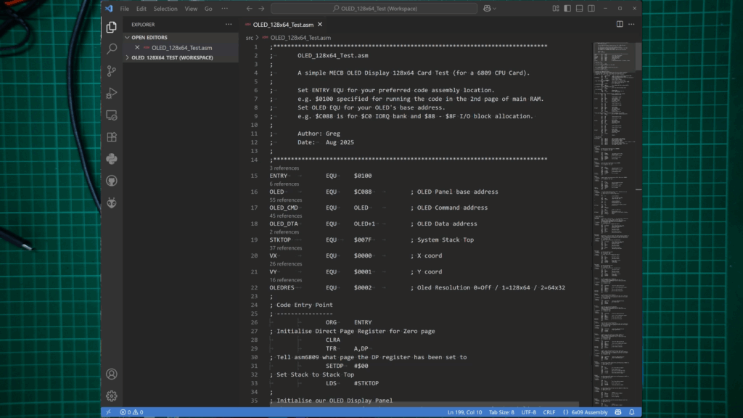Open the GitHub view in activity bar
The height and width of the screenshot is (418, 743).
(x=112, y=180)
